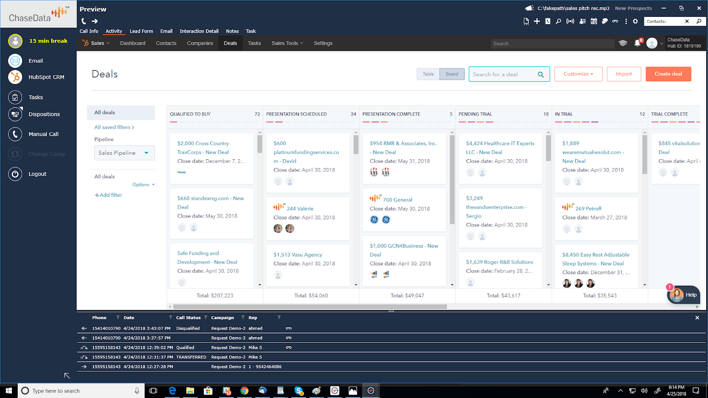This screenshot has height=398, width=708.
Task: Click the Create deal button
Action: pos(668,74)
